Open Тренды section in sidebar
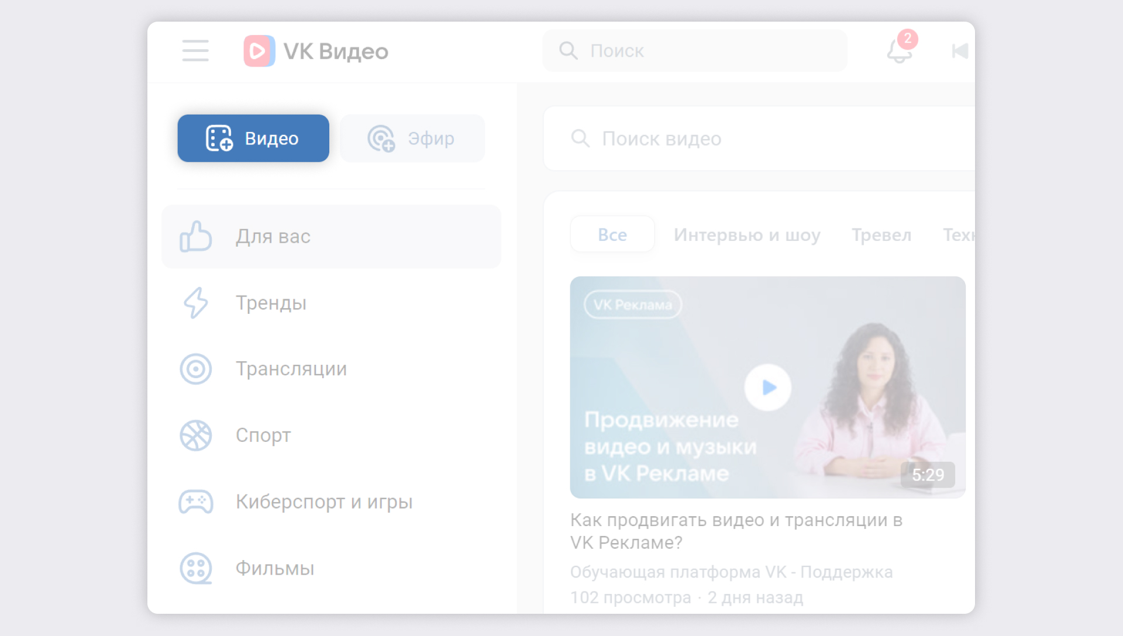 coord(331,303)
